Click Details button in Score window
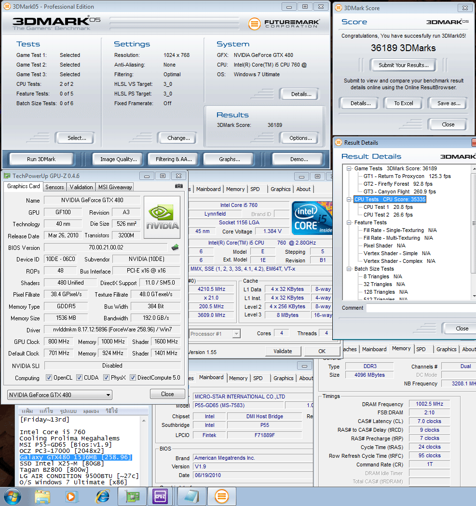 tap(360, 103)
